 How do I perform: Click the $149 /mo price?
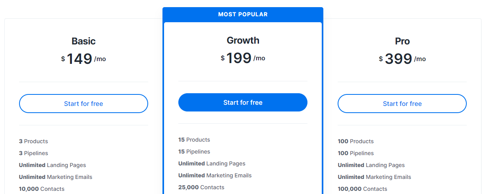[83, 59]
